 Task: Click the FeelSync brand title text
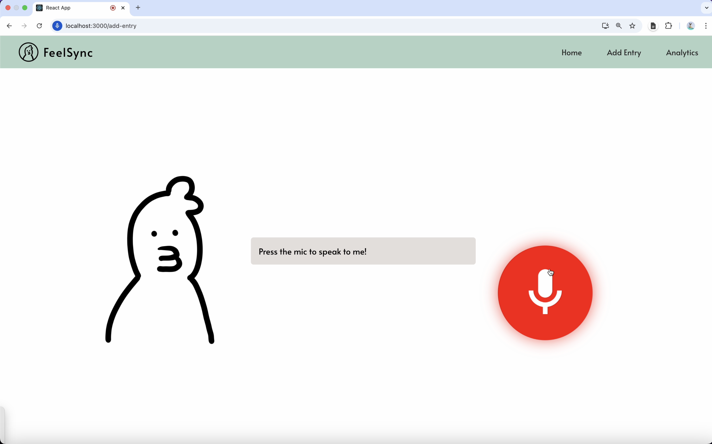point(68,53)
